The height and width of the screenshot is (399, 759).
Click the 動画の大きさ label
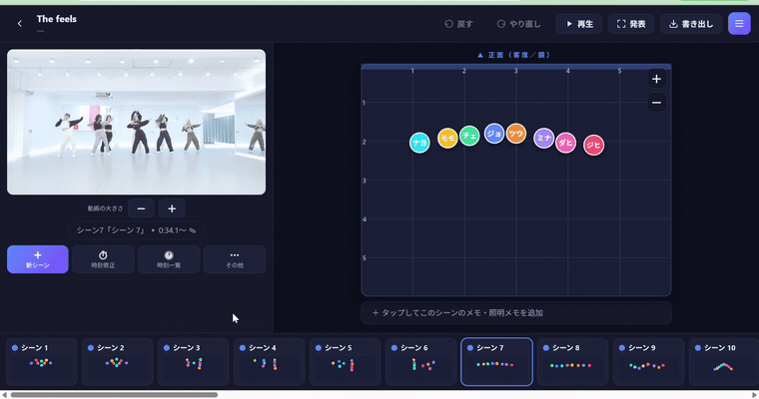(105, 208)
